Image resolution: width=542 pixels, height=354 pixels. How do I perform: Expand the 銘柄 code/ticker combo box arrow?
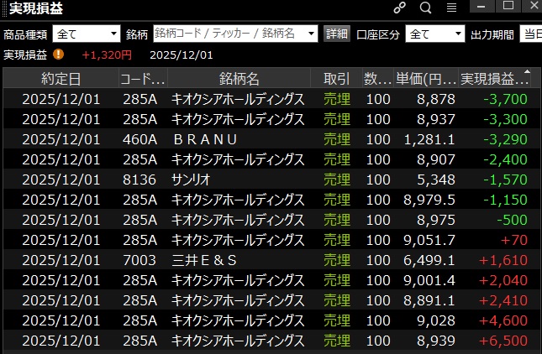tap(310, 34)
